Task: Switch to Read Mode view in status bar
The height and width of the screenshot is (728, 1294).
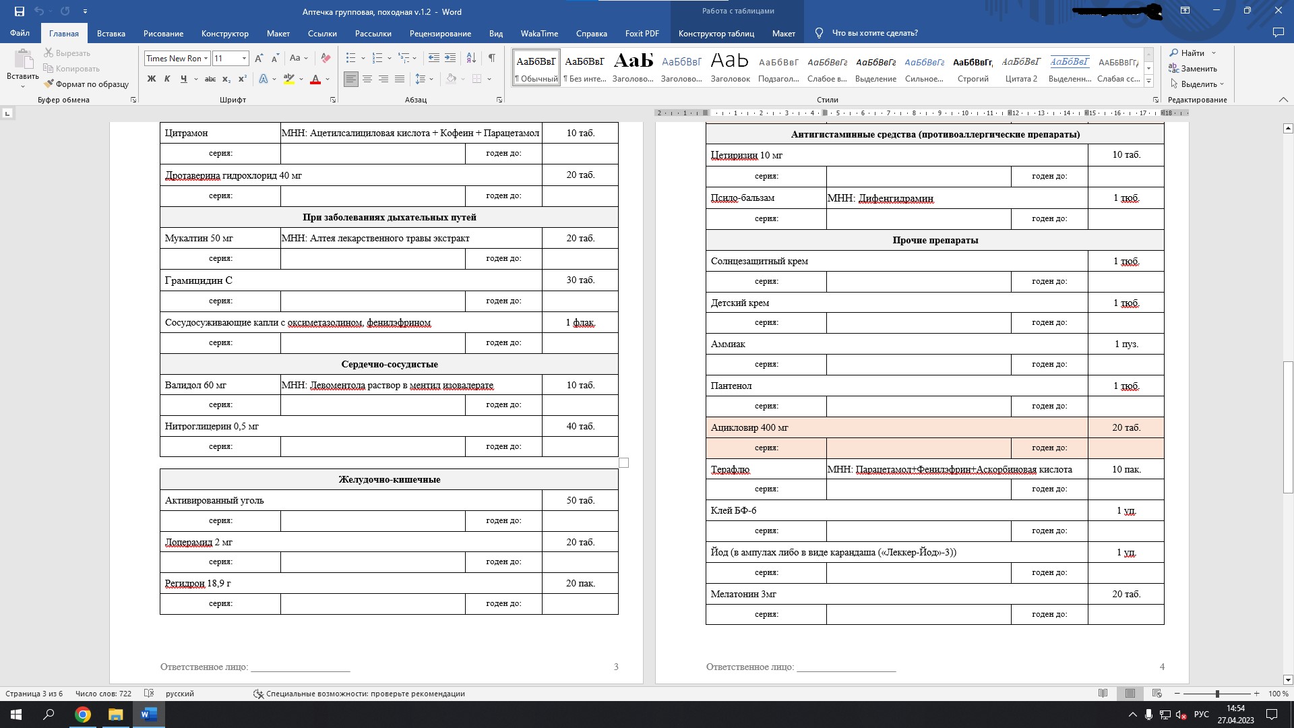Action: click(1103, 694)
